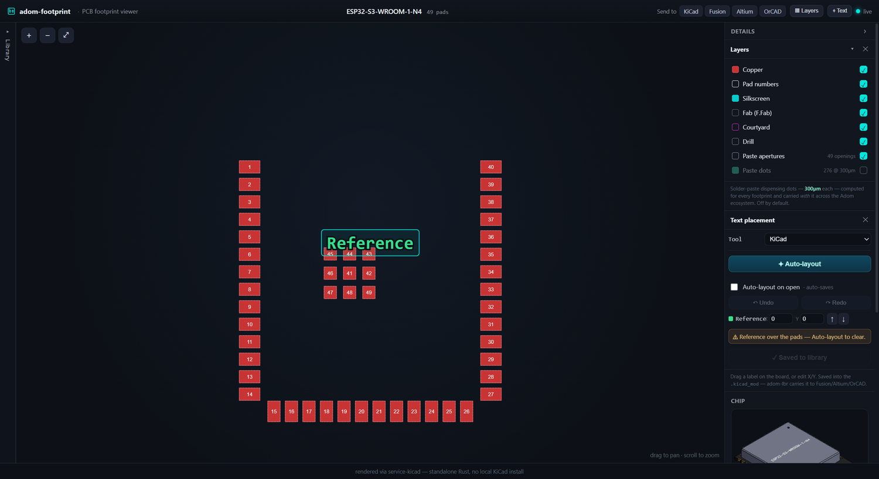Collapse the DETAILS panel chevron

click(864, 32)
